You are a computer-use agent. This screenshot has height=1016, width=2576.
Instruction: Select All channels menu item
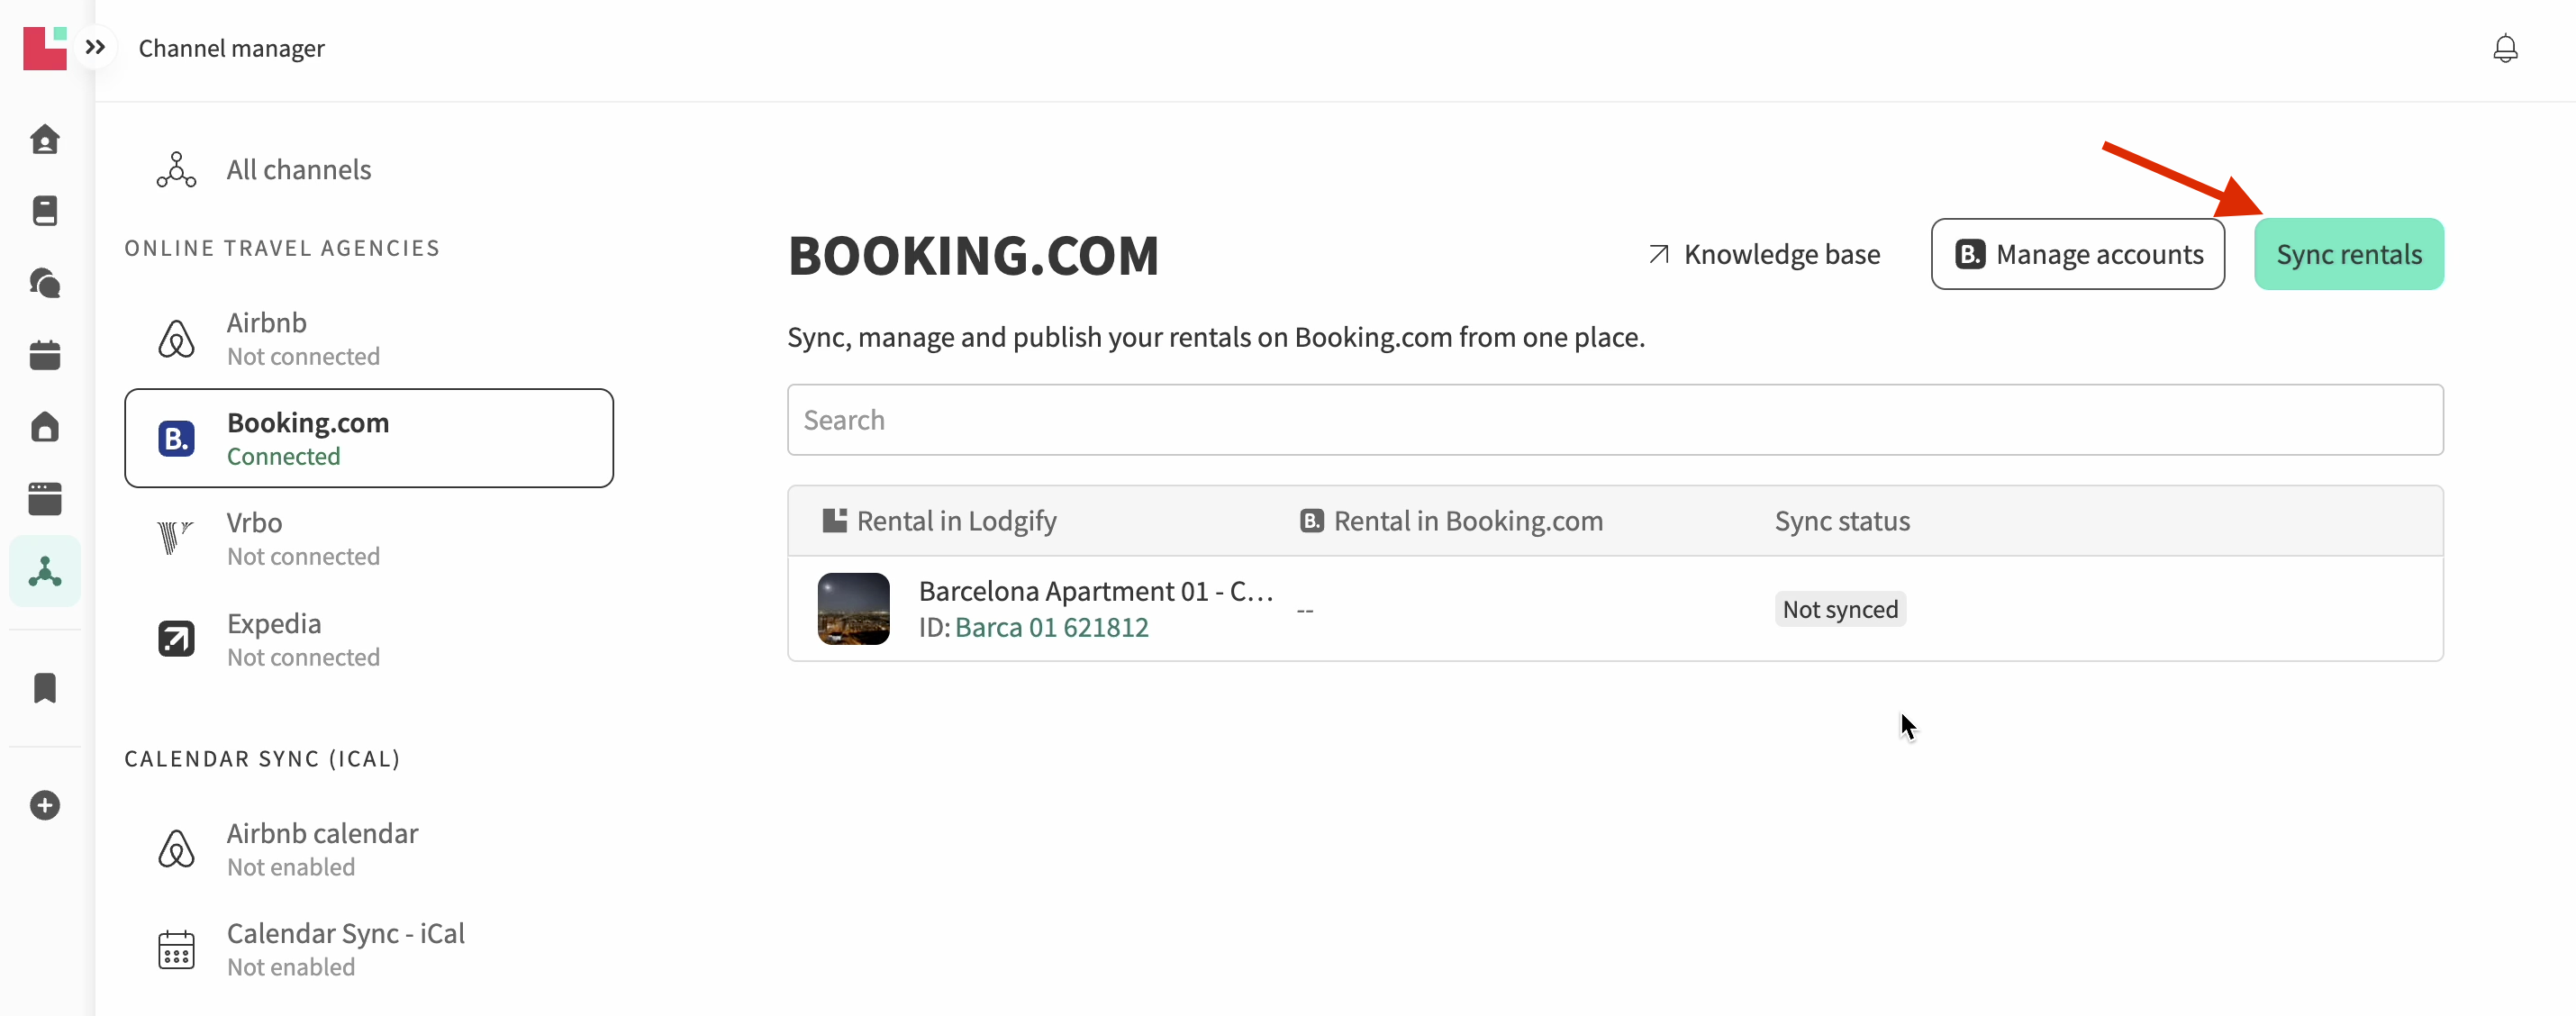click(298, 170)
